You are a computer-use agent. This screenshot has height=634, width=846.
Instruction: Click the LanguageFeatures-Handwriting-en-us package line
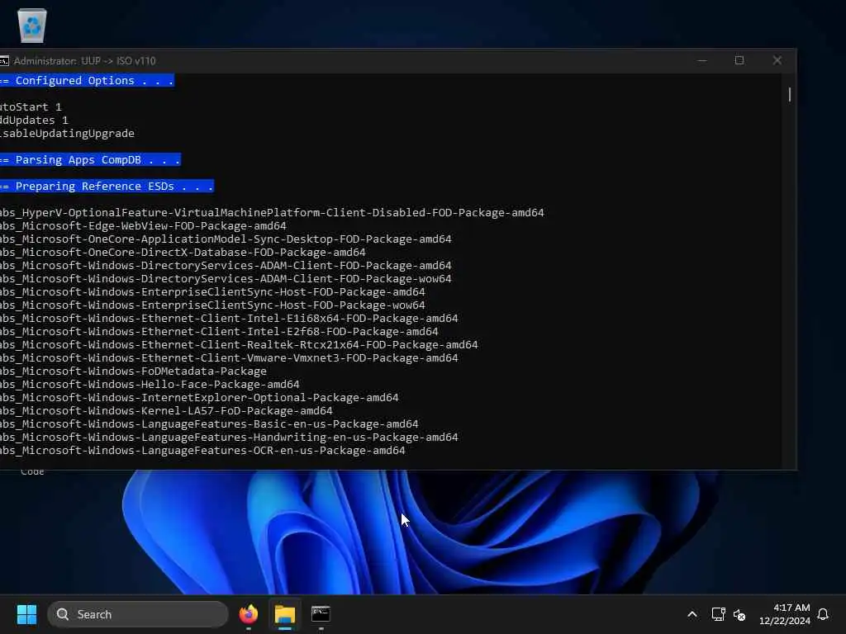coord(229,438)
